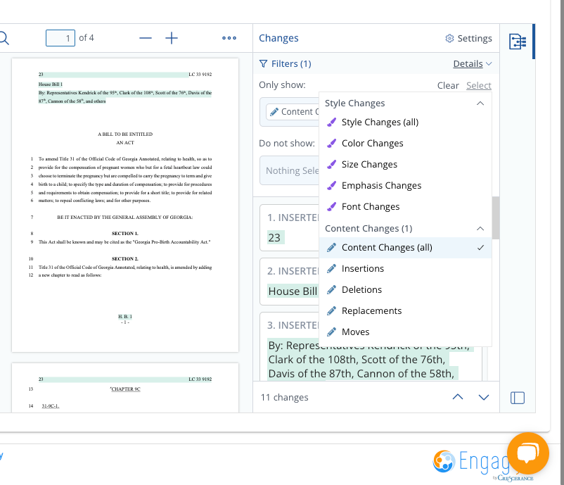This screenshot has height=485, width=564.
Task: Click the Content filter chip
Action: (293, 112)
